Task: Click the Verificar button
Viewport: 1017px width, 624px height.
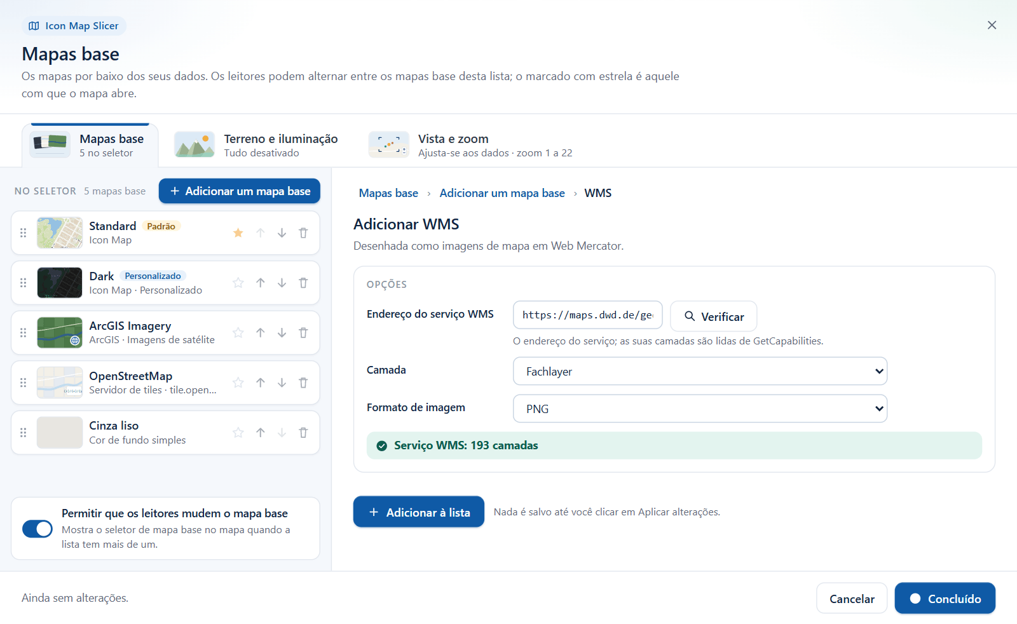Action: click(714, 316)
